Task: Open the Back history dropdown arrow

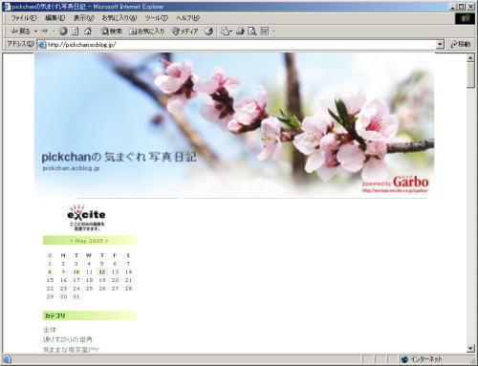Action: tap(35, 32)
